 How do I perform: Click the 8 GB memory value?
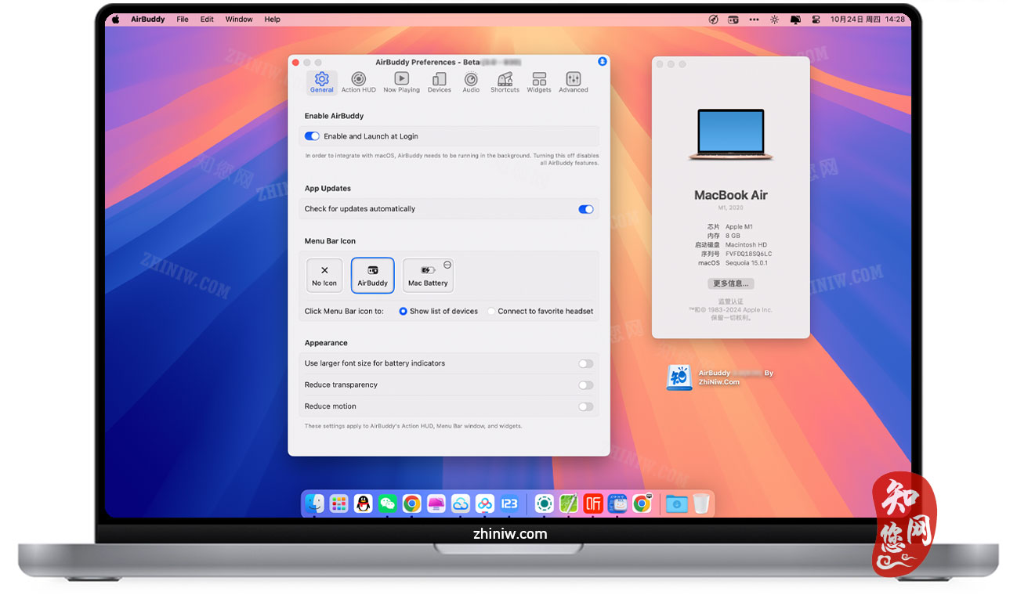733,236
